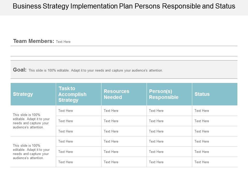Select the Status column header

(202, 94)
